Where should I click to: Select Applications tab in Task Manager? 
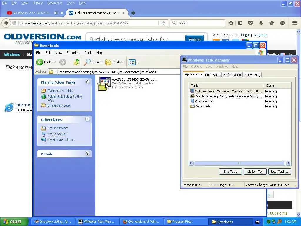point(193,74)
